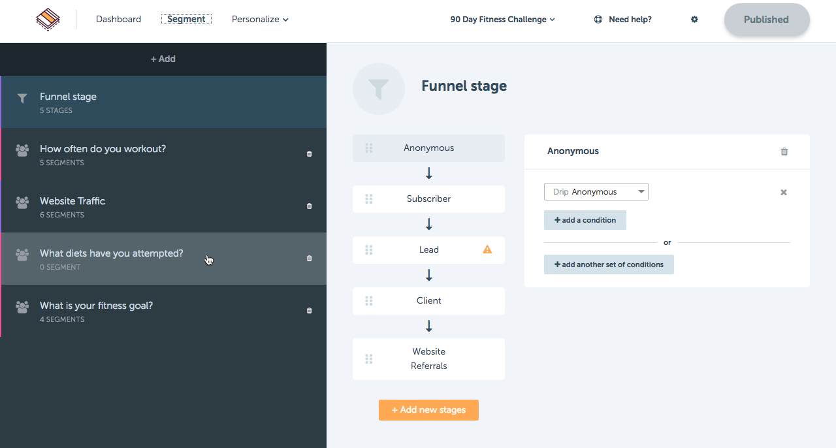Image resolution: width=836 pixels, height=448 pixels.
Task: Remove the Drip Anonymous condition with X
Action: point(784,192)
